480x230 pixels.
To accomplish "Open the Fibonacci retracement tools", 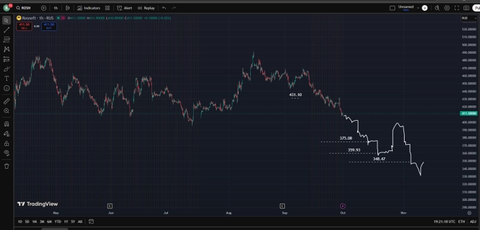I will (x=6, y=39).
